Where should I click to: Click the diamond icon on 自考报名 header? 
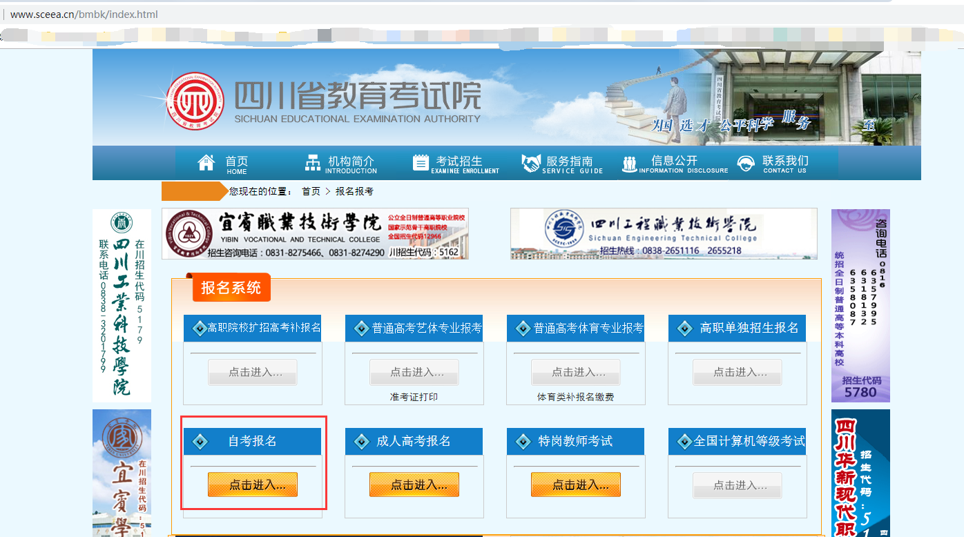tap(200, 440)
